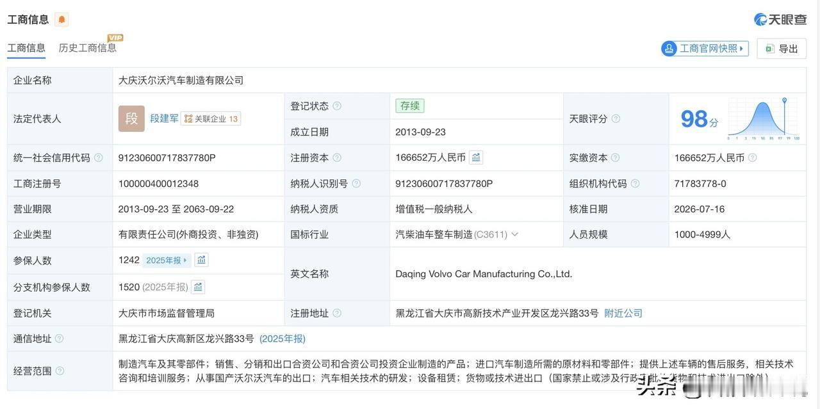Click the orange bell notification icon

coord(61,19)
